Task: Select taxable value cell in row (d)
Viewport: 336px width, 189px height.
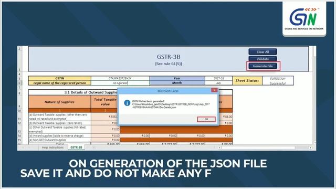Action: tap(105, 135)
